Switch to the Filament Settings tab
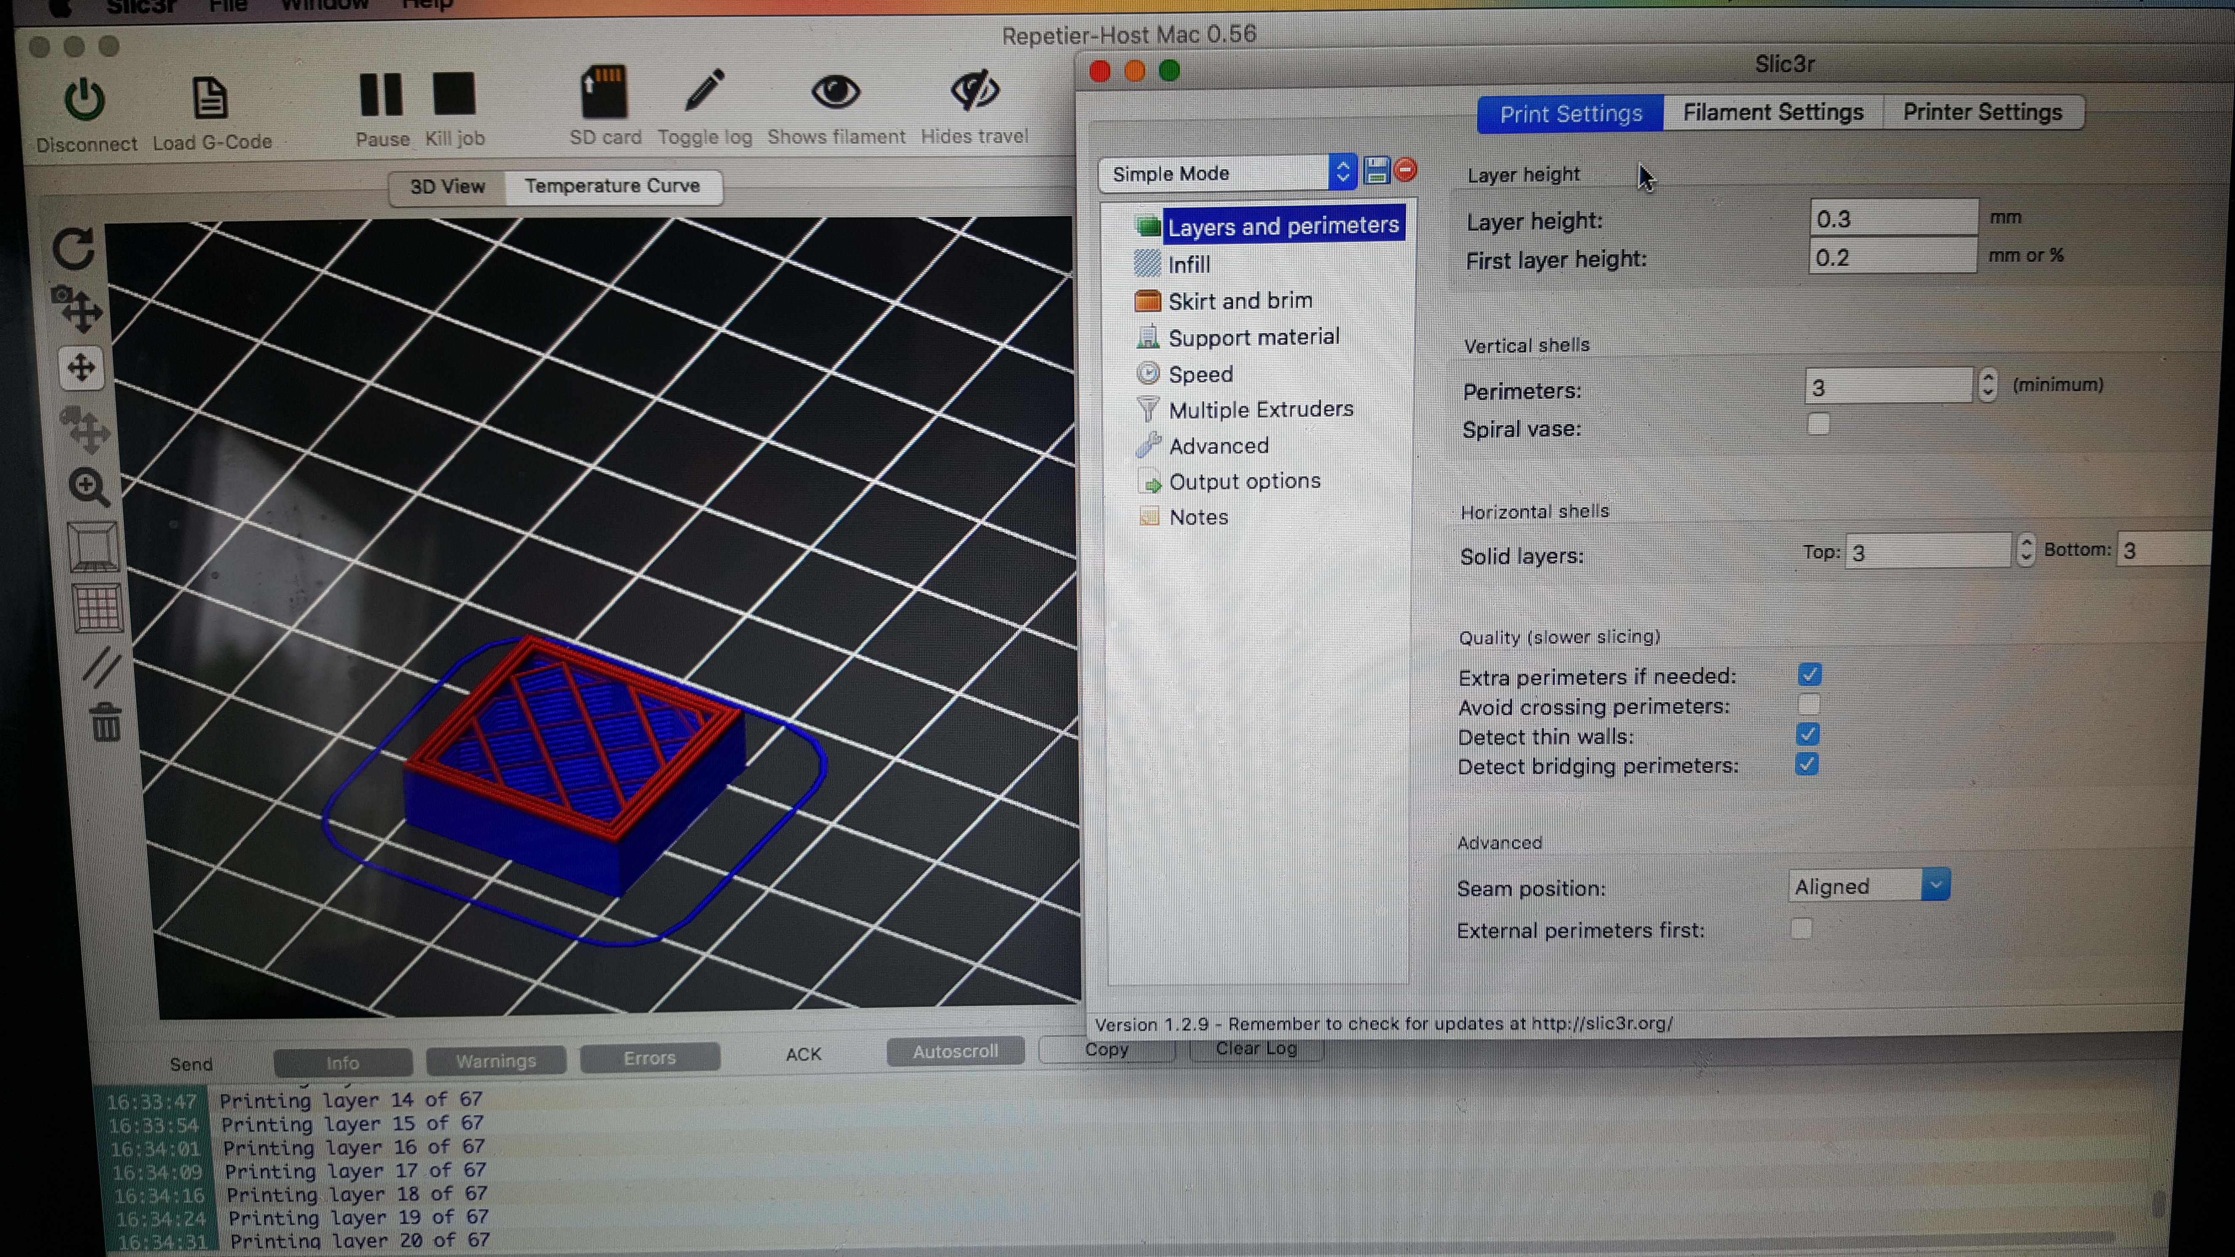This screenshot has height=1257, width=2235. click(1773, 113)
